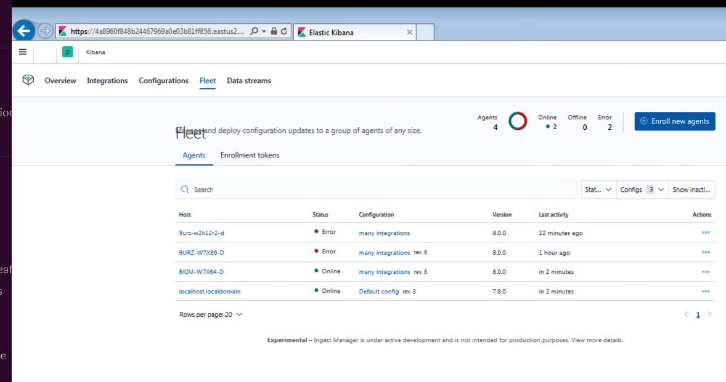Click the Enroll new agents button

(x=674, y=121)
